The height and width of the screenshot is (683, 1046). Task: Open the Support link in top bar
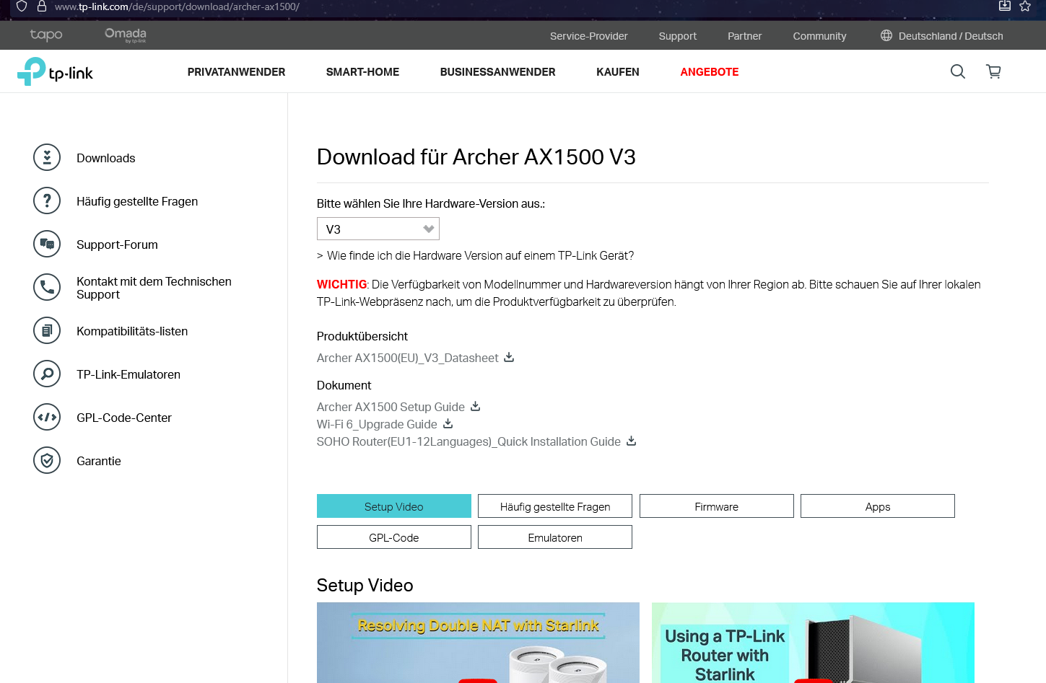(678, 36)
